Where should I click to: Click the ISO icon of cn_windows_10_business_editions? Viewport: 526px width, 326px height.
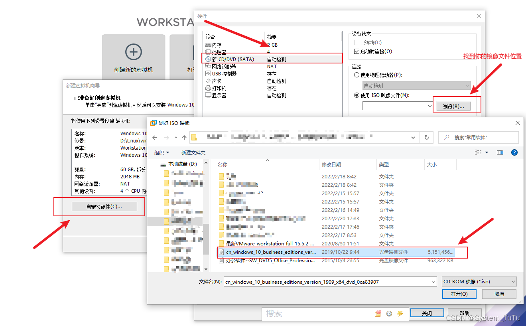(x=221, y=252)
